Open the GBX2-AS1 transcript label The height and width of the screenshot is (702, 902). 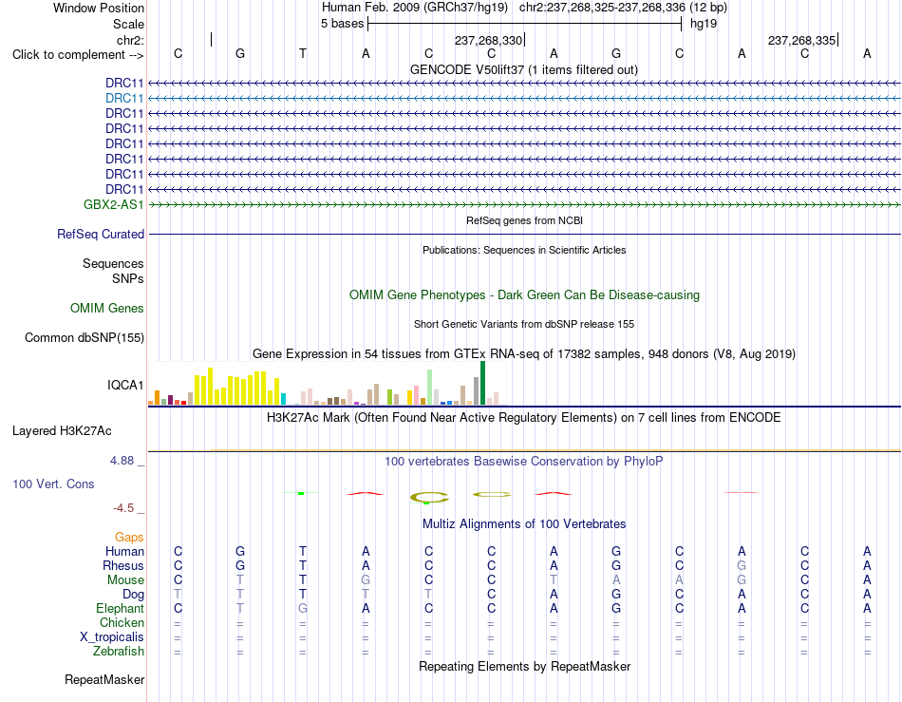click(x=113, y=204)
